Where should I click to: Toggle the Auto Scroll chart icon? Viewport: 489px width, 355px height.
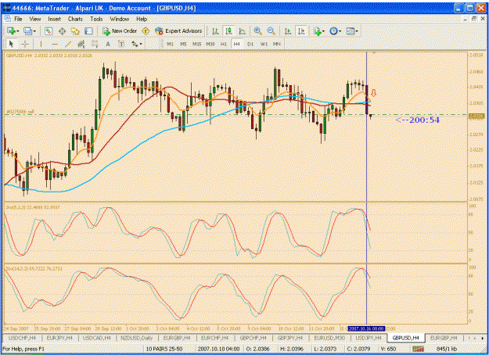point(288,30)
